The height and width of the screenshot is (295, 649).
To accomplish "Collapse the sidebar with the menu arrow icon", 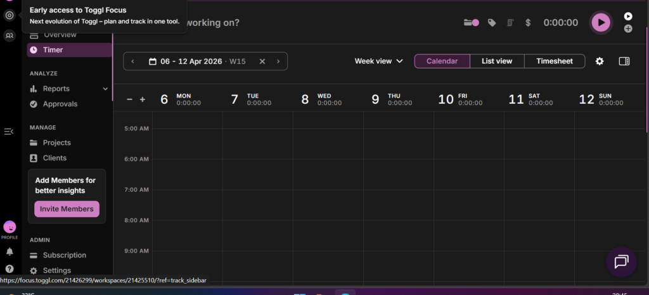I will 9,132.
